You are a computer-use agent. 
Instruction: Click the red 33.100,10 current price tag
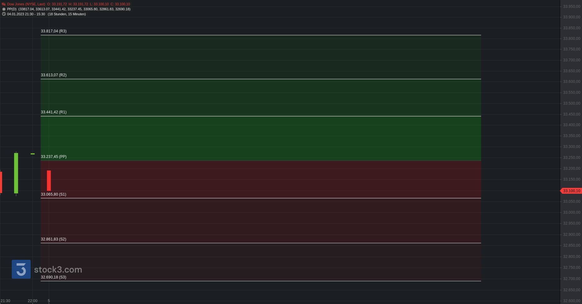click(x=571, y=191)
